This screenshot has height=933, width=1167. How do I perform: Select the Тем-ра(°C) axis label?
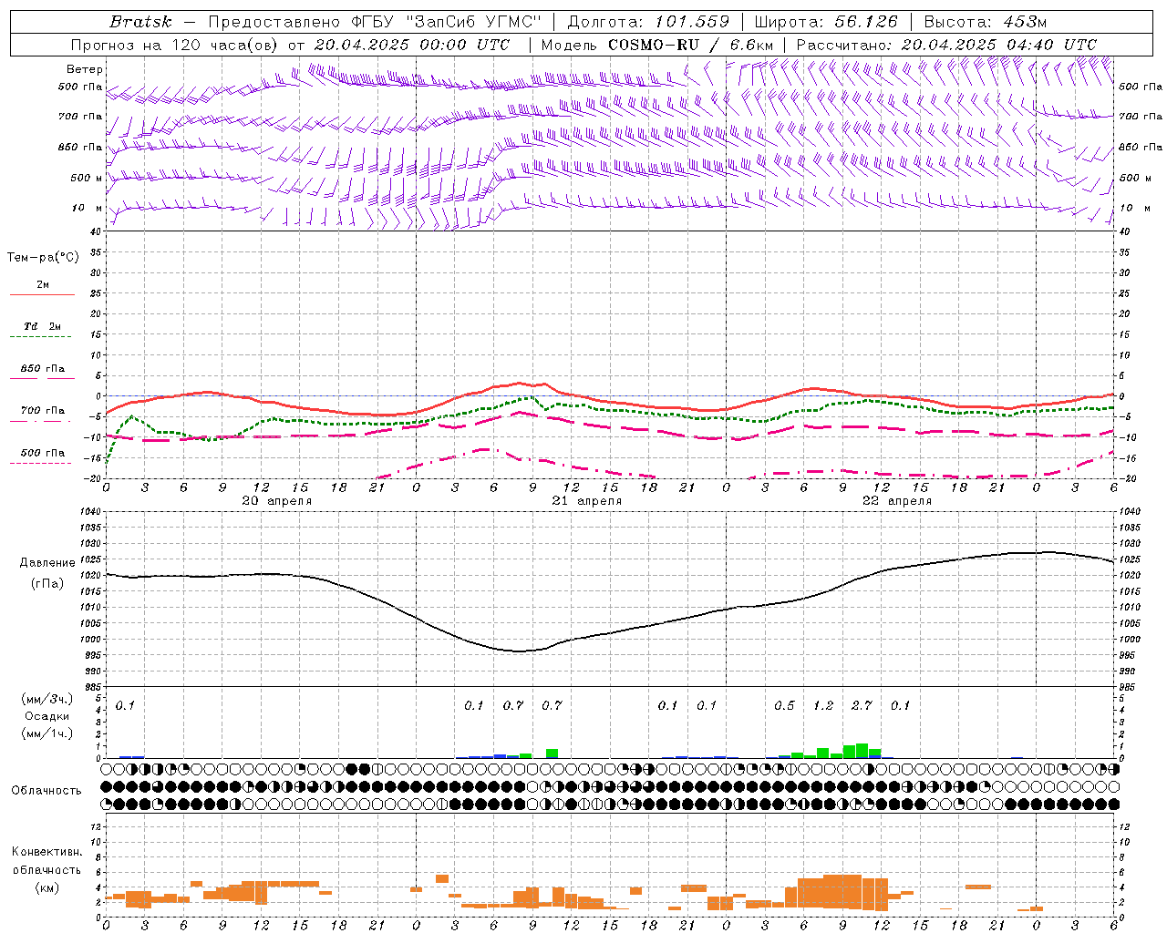click(x=43, y=258)
